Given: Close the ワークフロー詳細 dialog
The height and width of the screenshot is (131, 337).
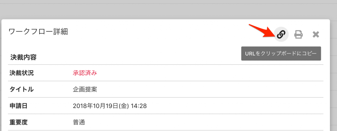Looking at the screenshot, I should (x=316, y=35).
